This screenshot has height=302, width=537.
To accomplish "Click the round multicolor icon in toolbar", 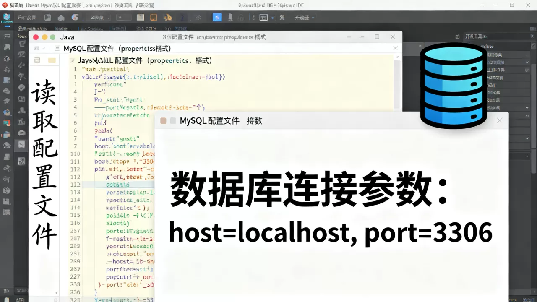I will click(75, 18).
